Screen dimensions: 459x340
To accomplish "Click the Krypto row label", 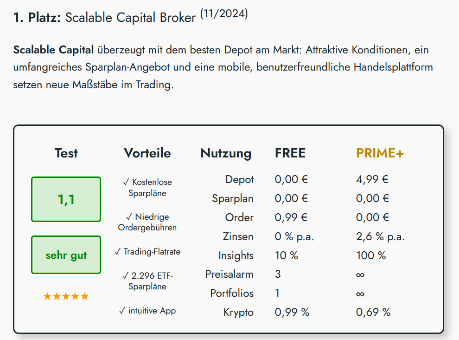I will (x=238, y=313).
